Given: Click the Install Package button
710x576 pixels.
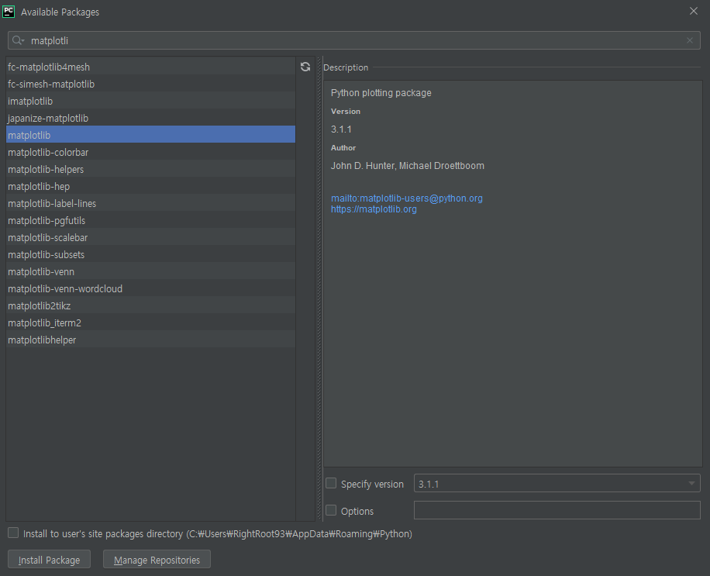Looking at the screenshot, I should click(50, 560).
